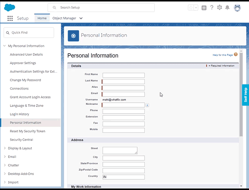Click the Nickname info icon
Image resolution: width=249 pixels, height=190 pixels.
click(x=147, y=105)
